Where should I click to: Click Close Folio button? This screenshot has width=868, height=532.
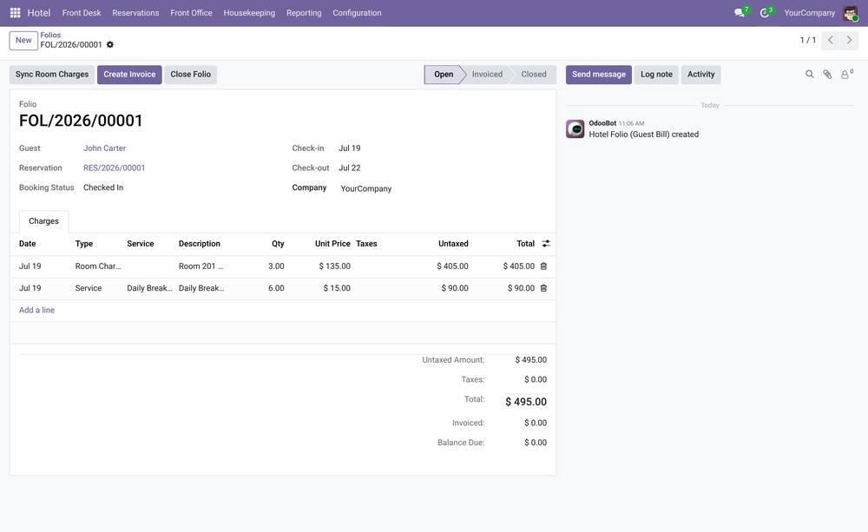coord(190,74)
